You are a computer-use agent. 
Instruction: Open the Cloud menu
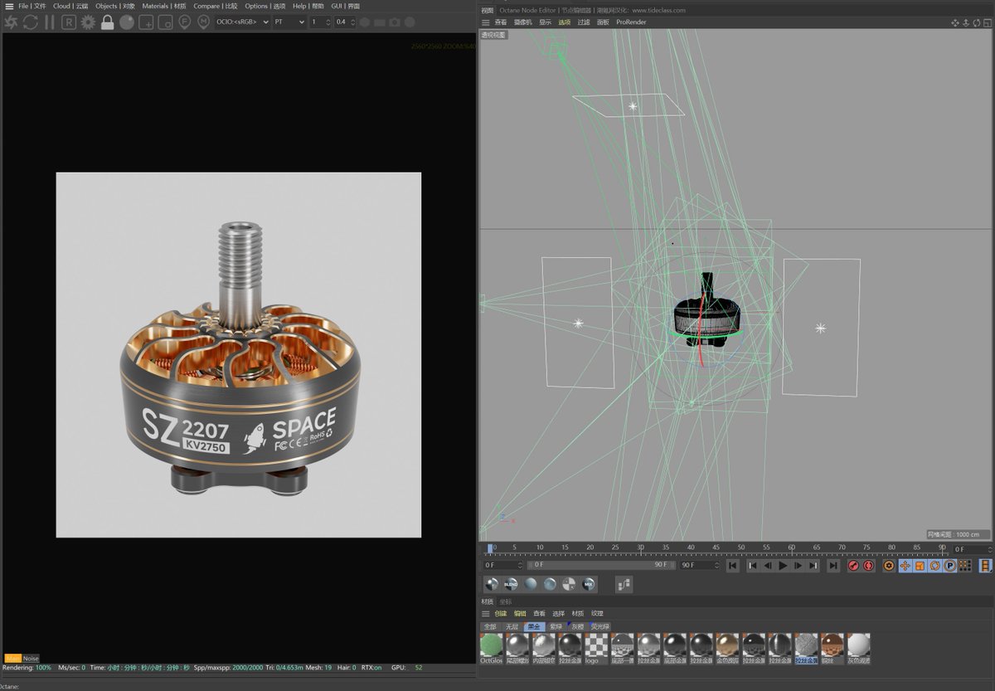coord(70,6)
